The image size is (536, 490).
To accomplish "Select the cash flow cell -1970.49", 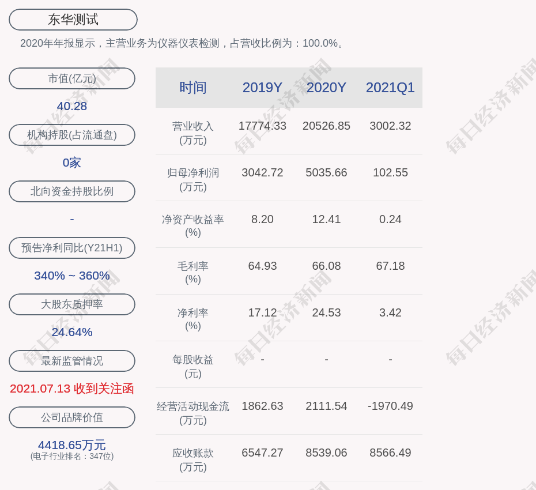I will click(x=390, y=406).
